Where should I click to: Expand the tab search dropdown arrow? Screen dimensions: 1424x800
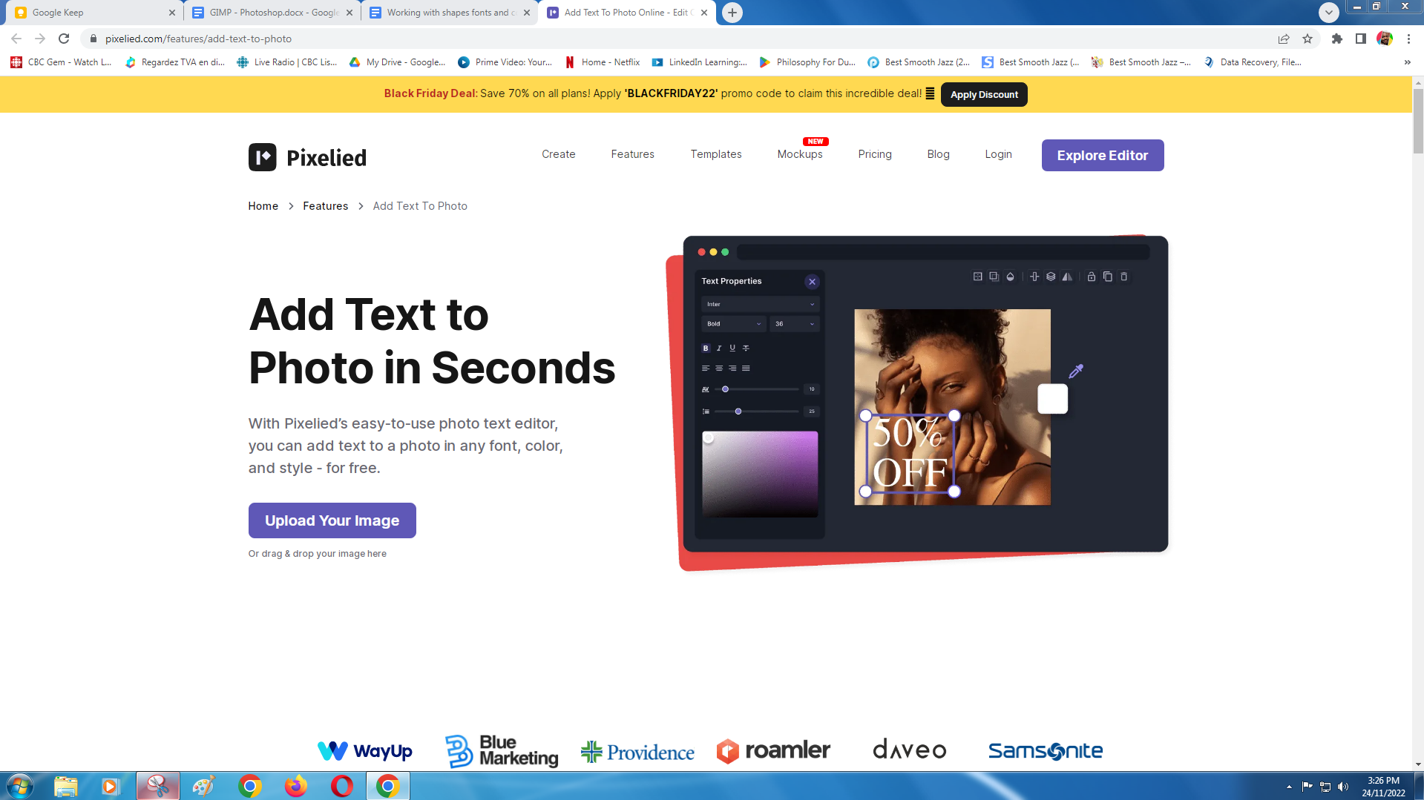point(1328,13)
